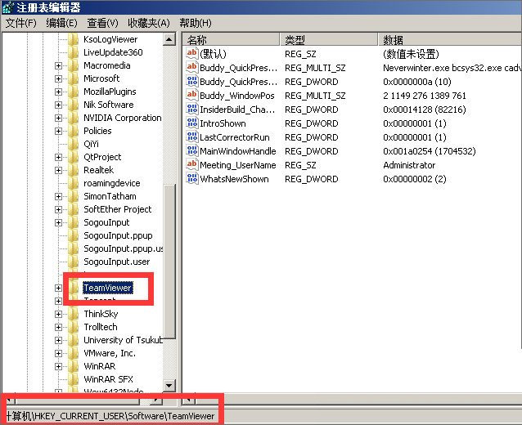The image size is (522, 425).
Task: Open the 文件(F) menu
Action: pyautogui.click(x=21, y=23)
